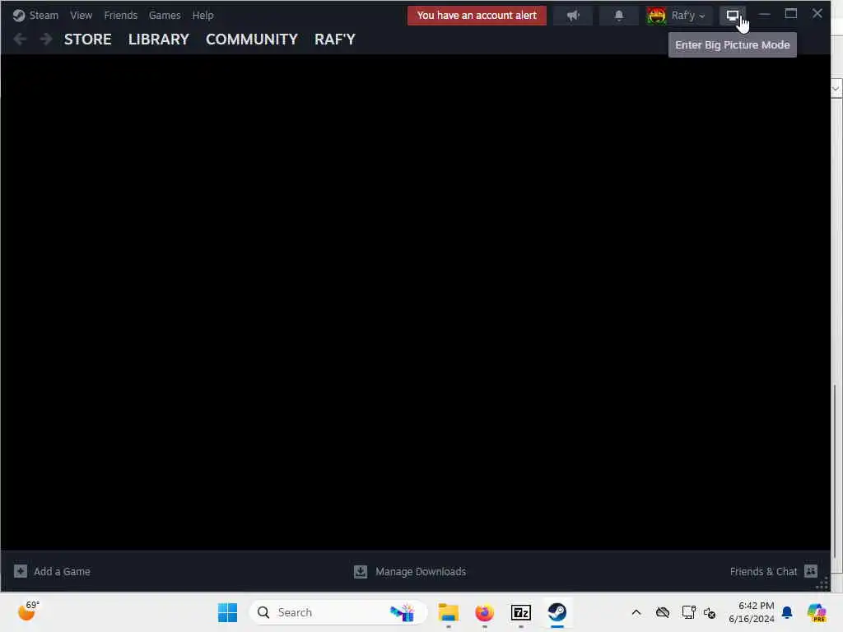The width and height of the screenshot is (843, 632).
Task: Click the window resize grip icon
Action: pyautogui.click(x=822, y=583)
